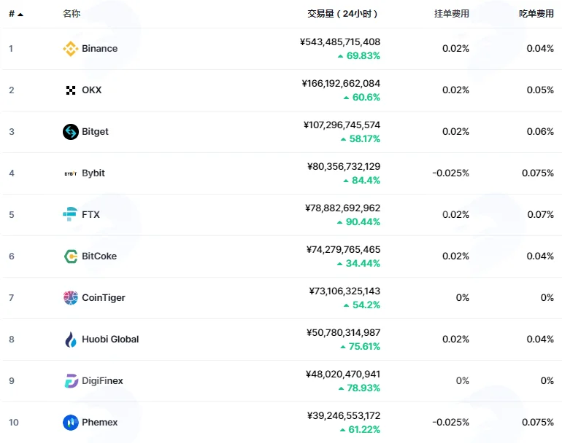Click Bybit's ¥80,356,732,129 volume value
Viewport: 562px width, 443px height.
point(344,166)
